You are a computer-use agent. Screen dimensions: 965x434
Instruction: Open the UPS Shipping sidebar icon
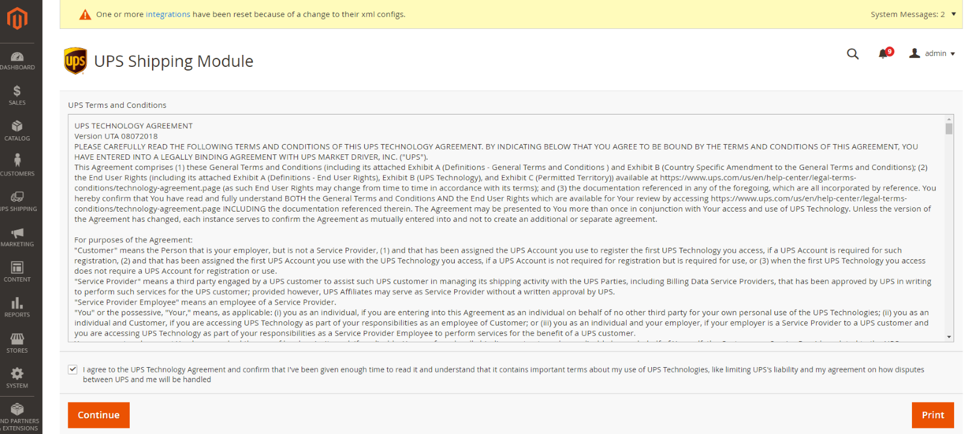click(17, 197)
